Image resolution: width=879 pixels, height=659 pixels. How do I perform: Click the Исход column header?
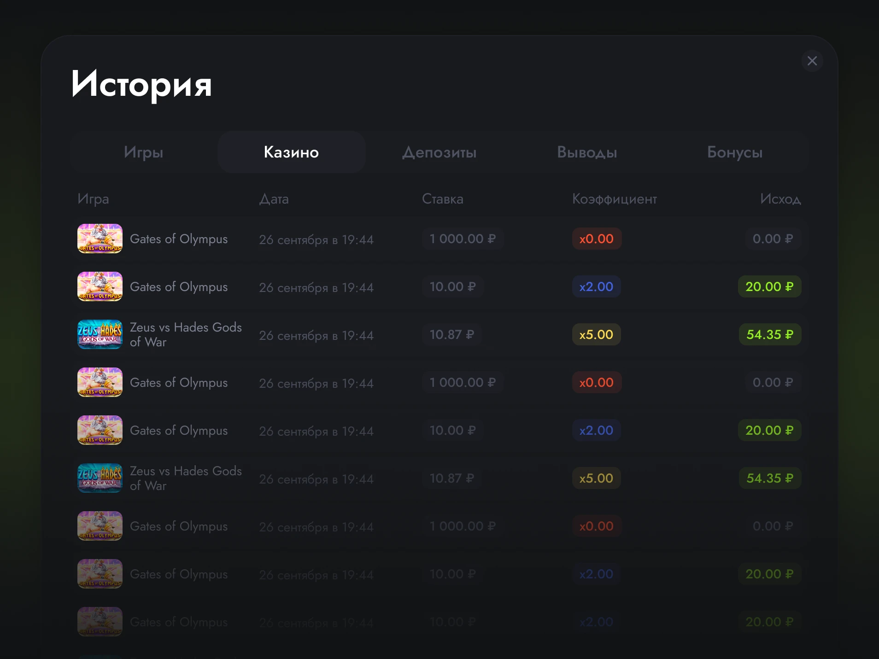pos(780,199)
